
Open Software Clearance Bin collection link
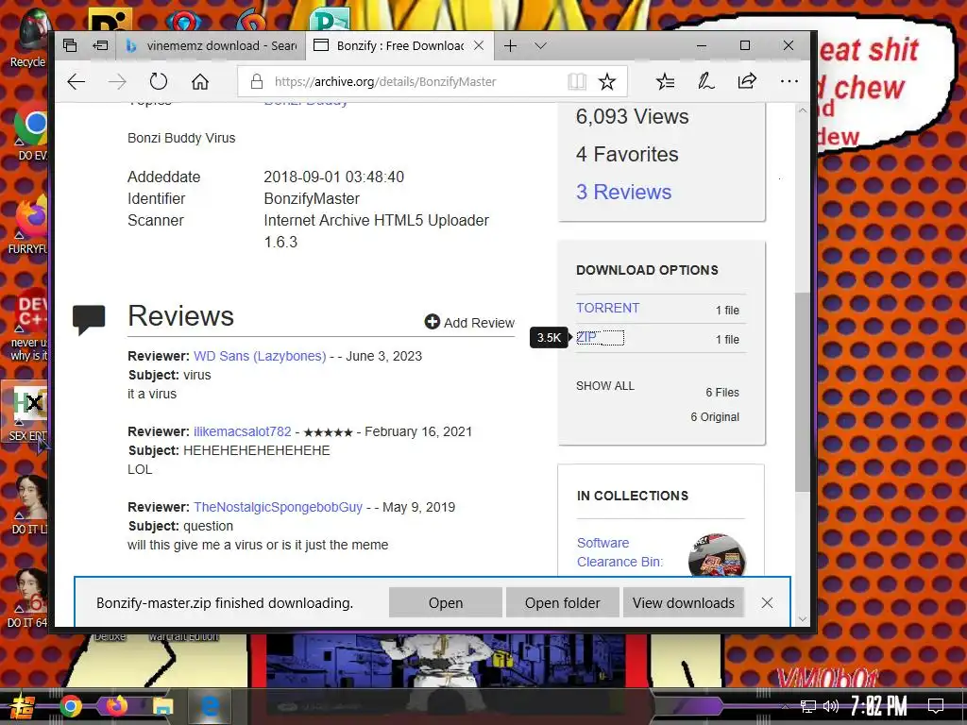click(x=619, y=552)
